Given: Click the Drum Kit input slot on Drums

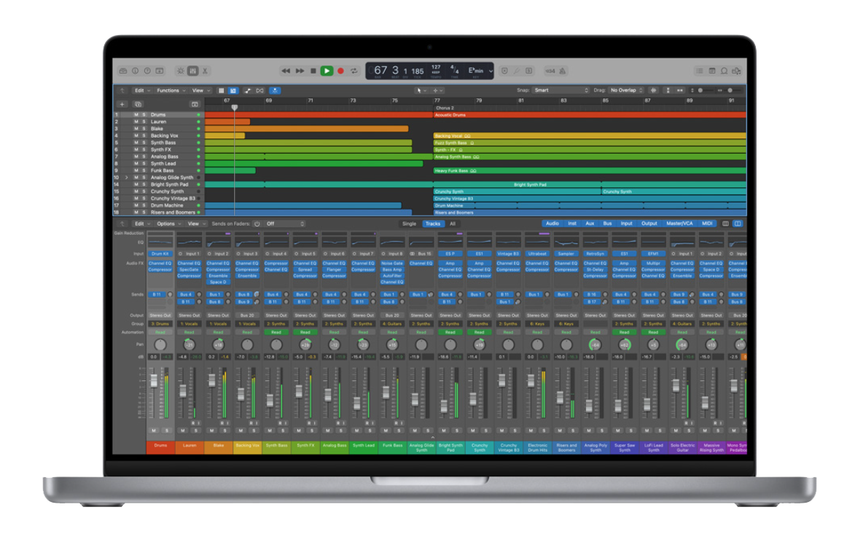Looking at the screenshot, I should coord(160,254).
